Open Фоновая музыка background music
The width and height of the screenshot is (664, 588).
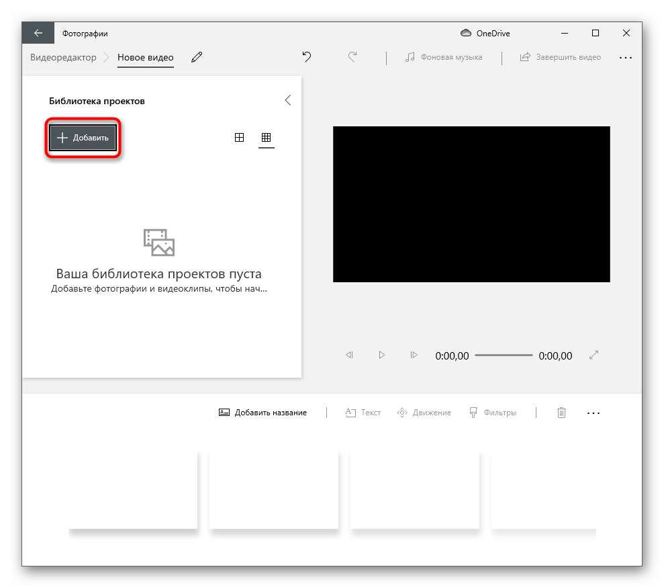[x=444, y=57]
